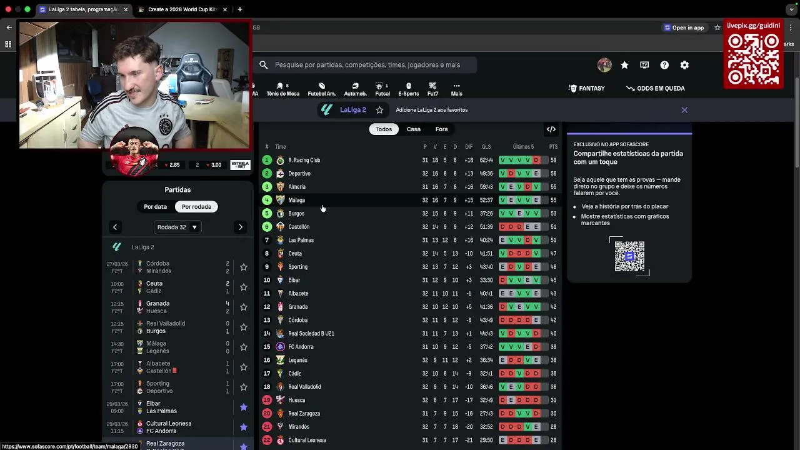Open Real Zaragoza standings row
Screen dimensions: 800x450
click(x=410, y=414)
